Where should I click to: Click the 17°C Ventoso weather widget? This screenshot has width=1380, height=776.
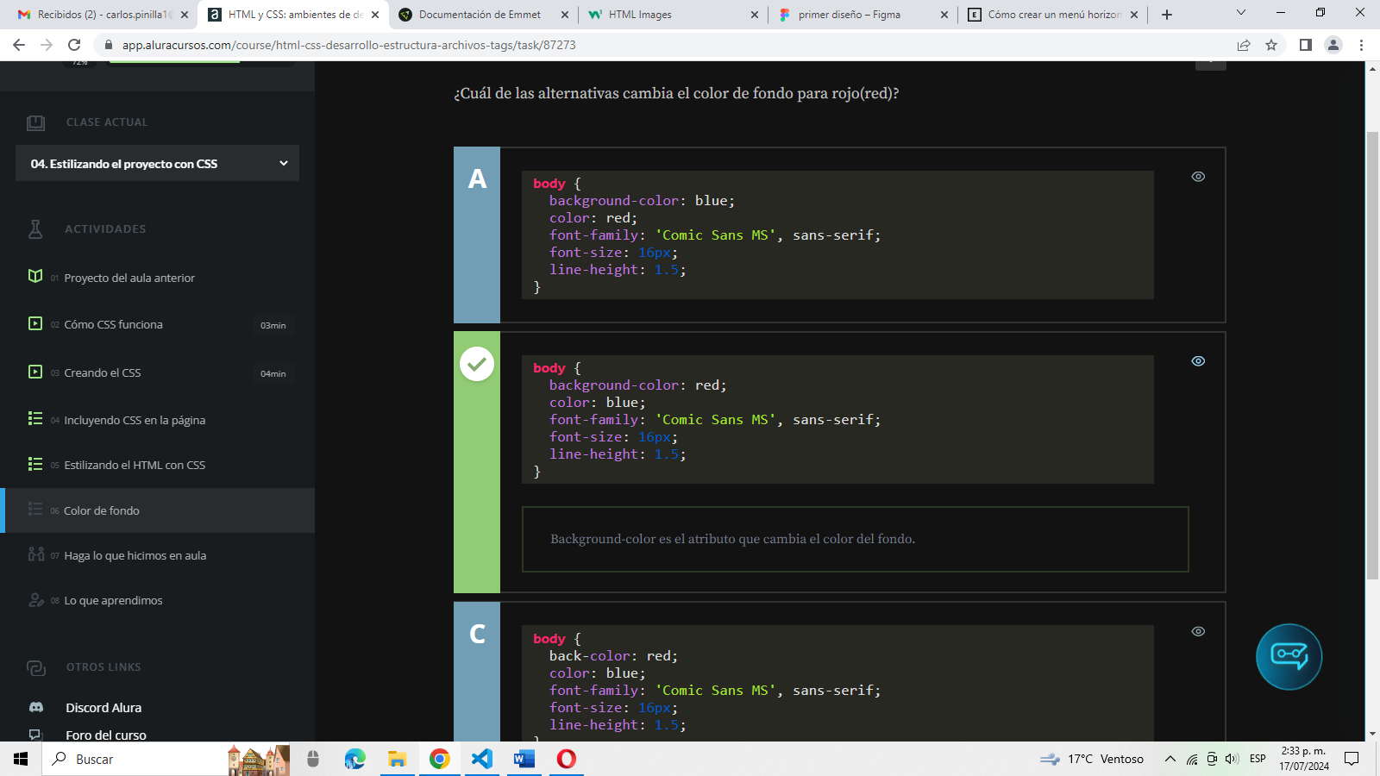tap(1092, 759)
